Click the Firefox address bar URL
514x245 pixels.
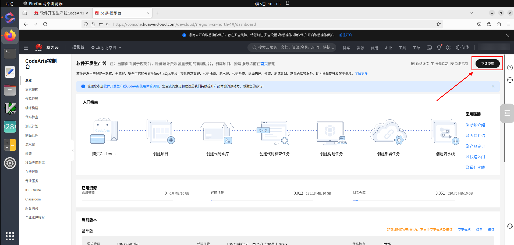click(x=185, y=24)
